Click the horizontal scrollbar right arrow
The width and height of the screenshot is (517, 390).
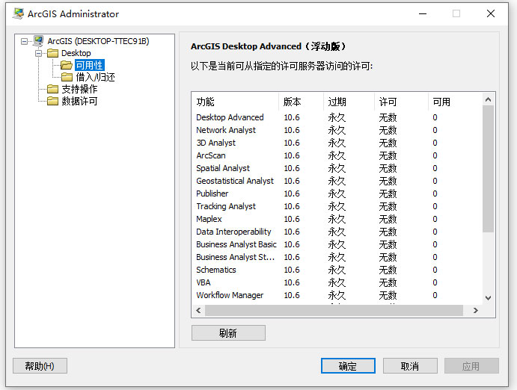pos(475,310)
